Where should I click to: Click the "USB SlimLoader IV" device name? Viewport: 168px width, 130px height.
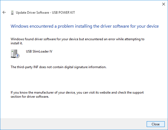pos(39,51)
